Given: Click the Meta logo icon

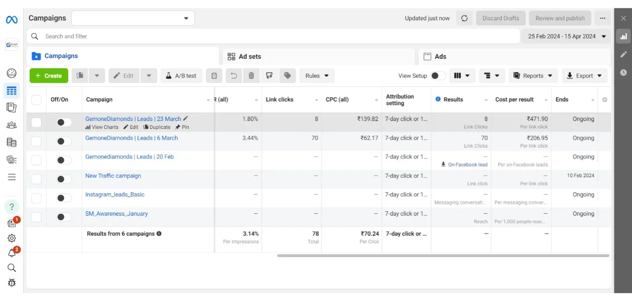Looking at the screenshot, I should coord(11,20).
